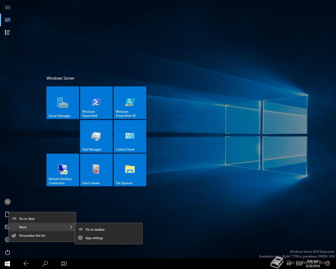Click the taskbar Search magnifier
The image size is (336, 269).
coord(45,263)
